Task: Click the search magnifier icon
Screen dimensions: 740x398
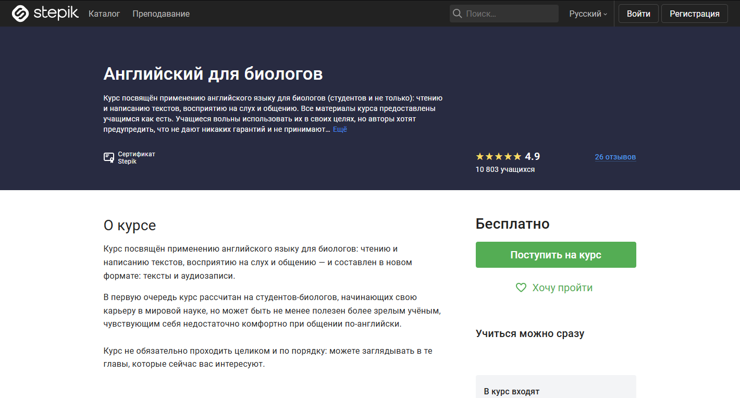Action: coord(458,13)
